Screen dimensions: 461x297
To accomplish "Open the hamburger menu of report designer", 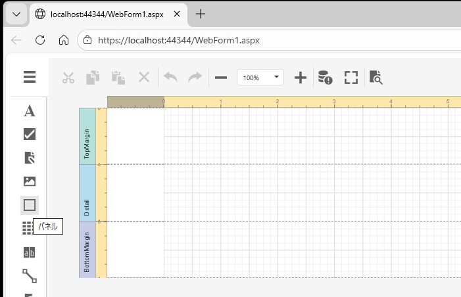I will [x=30, y=78].
